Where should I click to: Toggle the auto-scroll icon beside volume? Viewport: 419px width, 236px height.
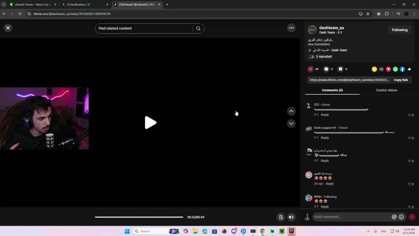(281, 217)
